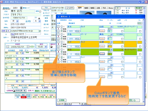148x111 pixels.
Task: Click the 未収伝票一覧 button
Action: 21,91
